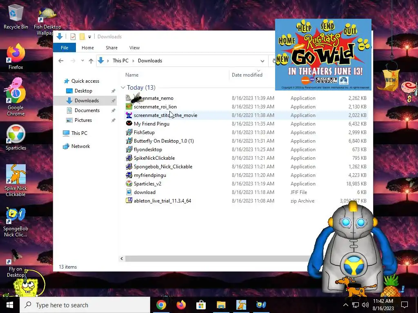Open the File tab
Viewport: 418px width, 313px height.
tap(64, 48)
